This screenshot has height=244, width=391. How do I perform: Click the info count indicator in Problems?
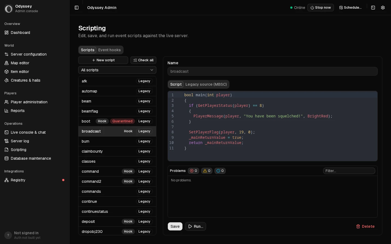click(220, 171)
